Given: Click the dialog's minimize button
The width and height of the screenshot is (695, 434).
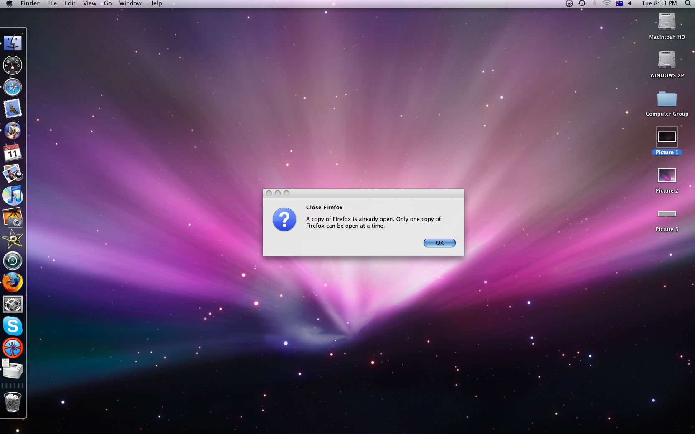Looking at the screenshot, I should point(278,193).
